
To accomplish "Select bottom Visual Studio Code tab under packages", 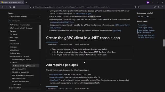I will (66, 89).
